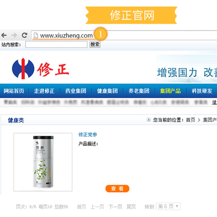Click the 首页 breadcrumb link
Screen dimensions: 217x217
pos(190,120)
